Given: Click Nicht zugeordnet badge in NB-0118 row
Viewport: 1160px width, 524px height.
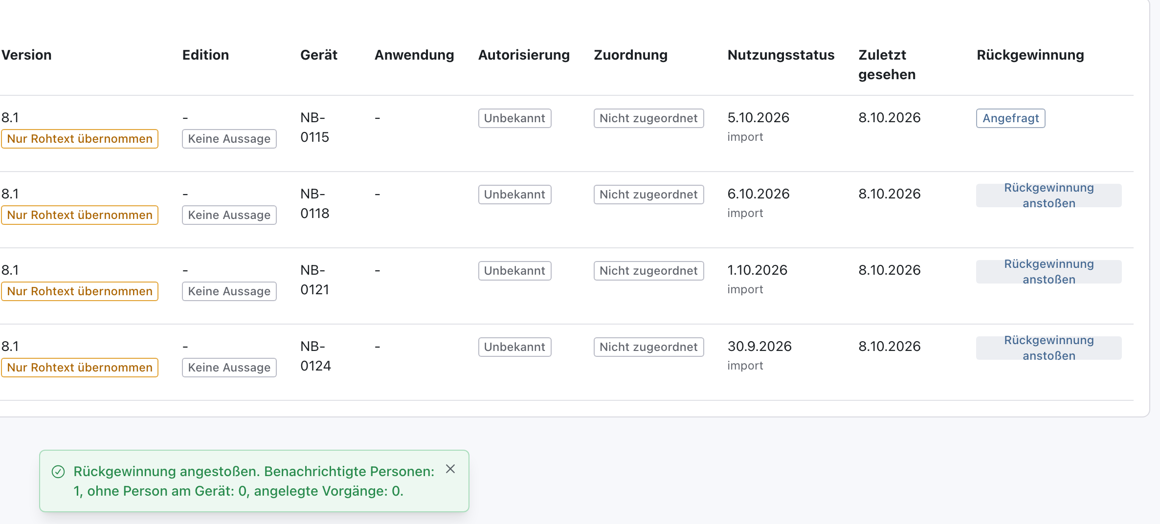Looking at the screenshot, I should coord(648,195).
